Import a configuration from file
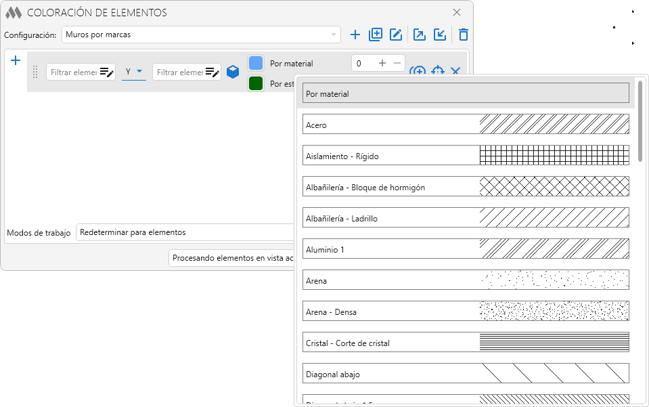Viewport: 649px width, 407px height. tap(440, 35)
